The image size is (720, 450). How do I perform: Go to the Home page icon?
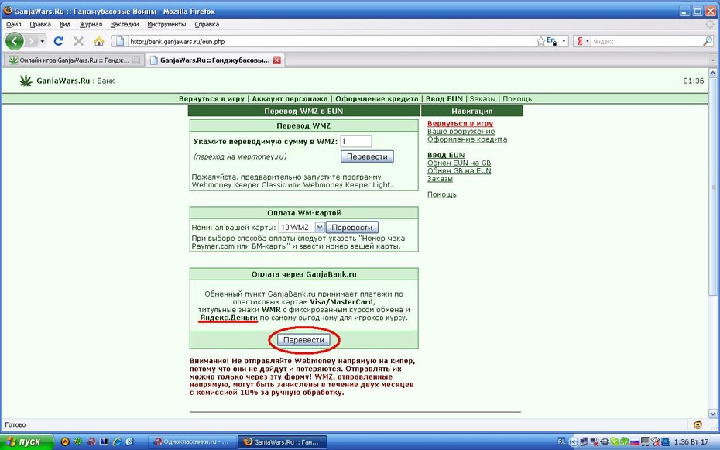coord(99,41)
